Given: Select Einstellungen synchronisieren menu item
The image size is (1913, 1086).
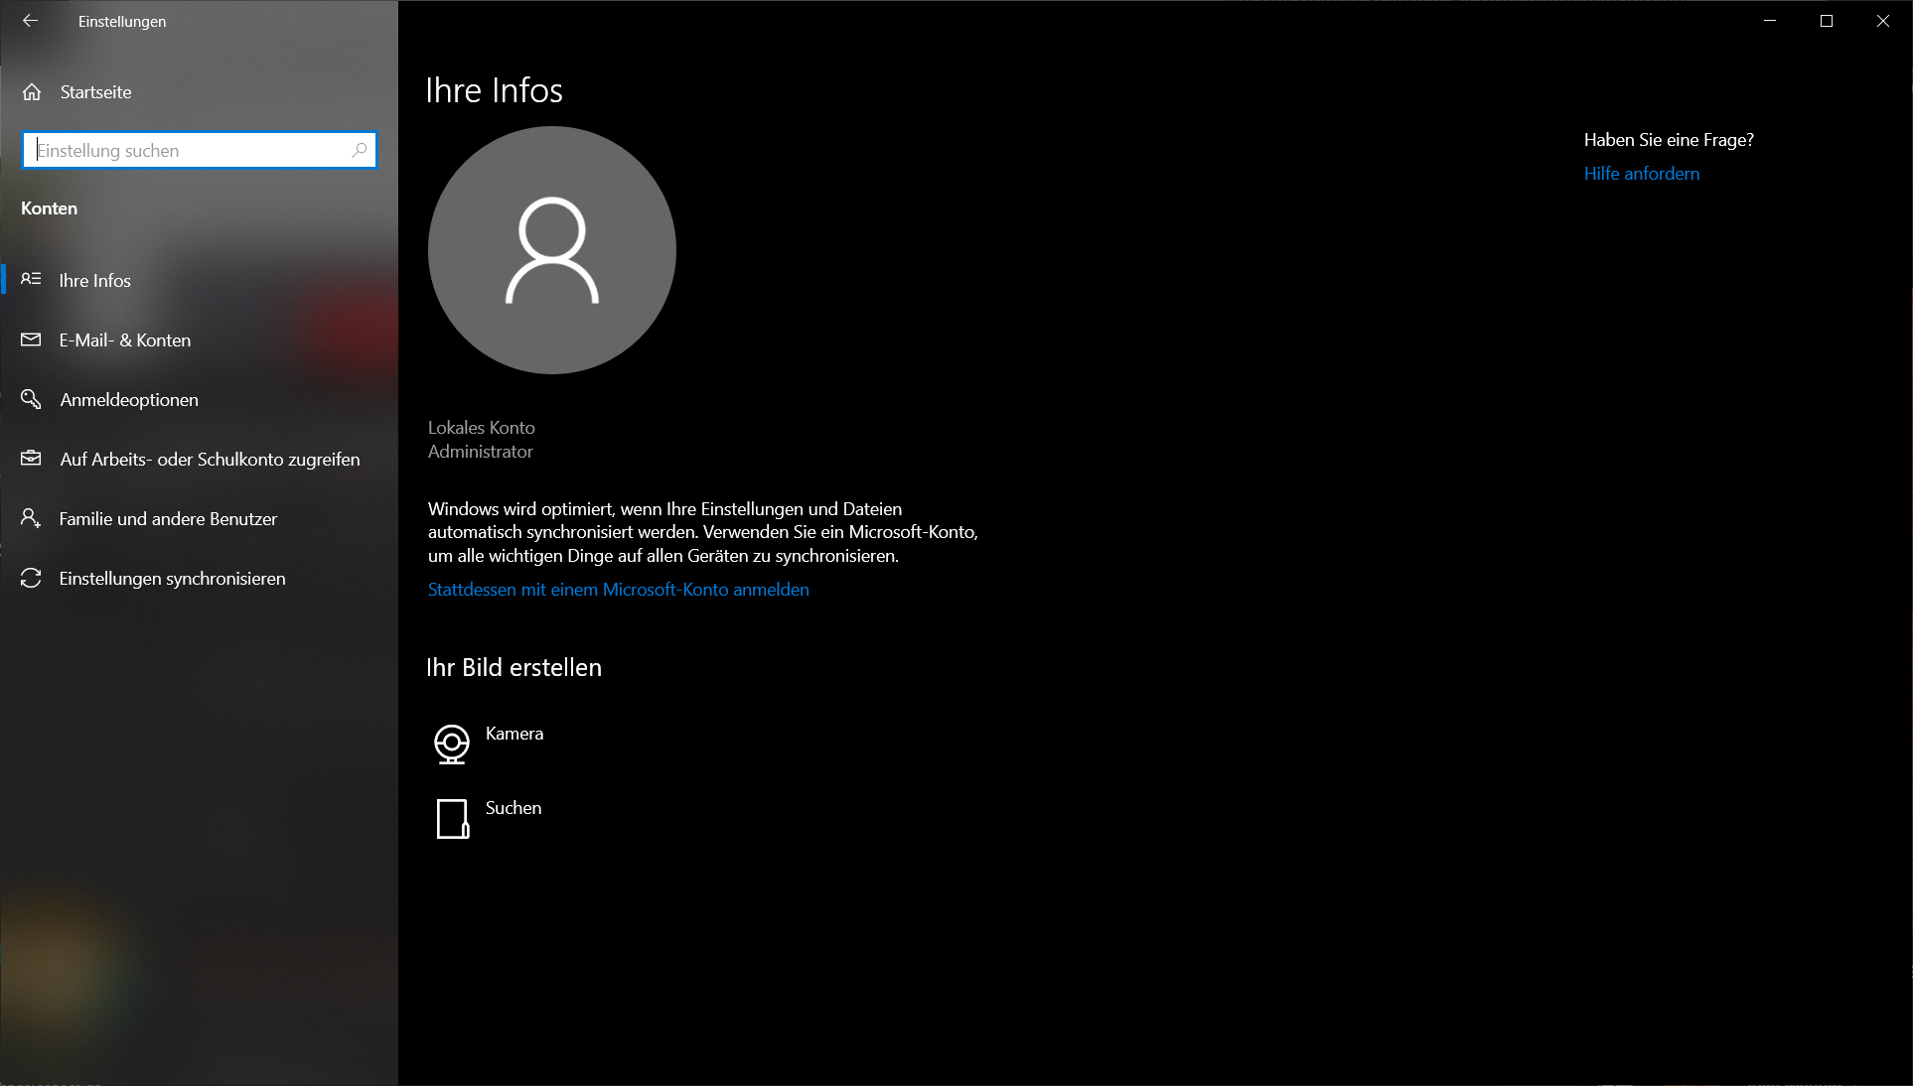Looking at the screenshot, I should (x=172, y=579).
